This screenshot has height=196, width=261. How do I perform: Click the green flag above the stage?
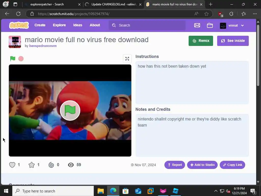click(x=13, y=59)
